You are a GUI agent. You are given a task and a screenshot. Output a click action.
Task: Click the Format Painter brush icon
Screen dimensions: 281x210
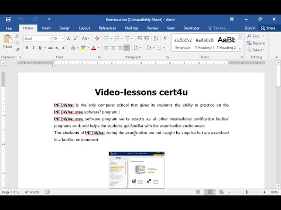[x=18, y=50]
